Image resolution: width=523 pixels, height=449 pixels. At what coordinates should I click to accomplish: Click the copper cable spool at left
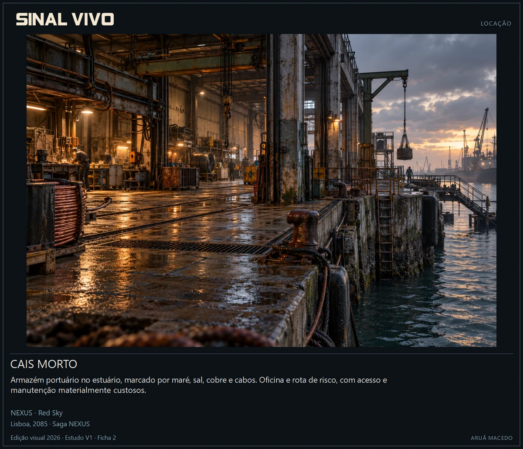pos(69,214)
